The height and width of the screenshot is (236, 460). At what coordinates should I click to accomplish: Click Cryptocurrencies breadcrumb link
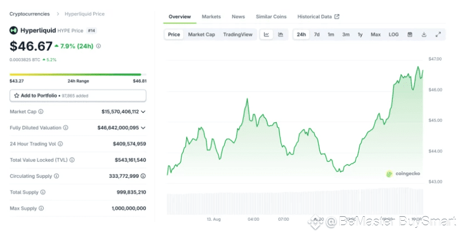pyautogui.click(x=29, y=14)
